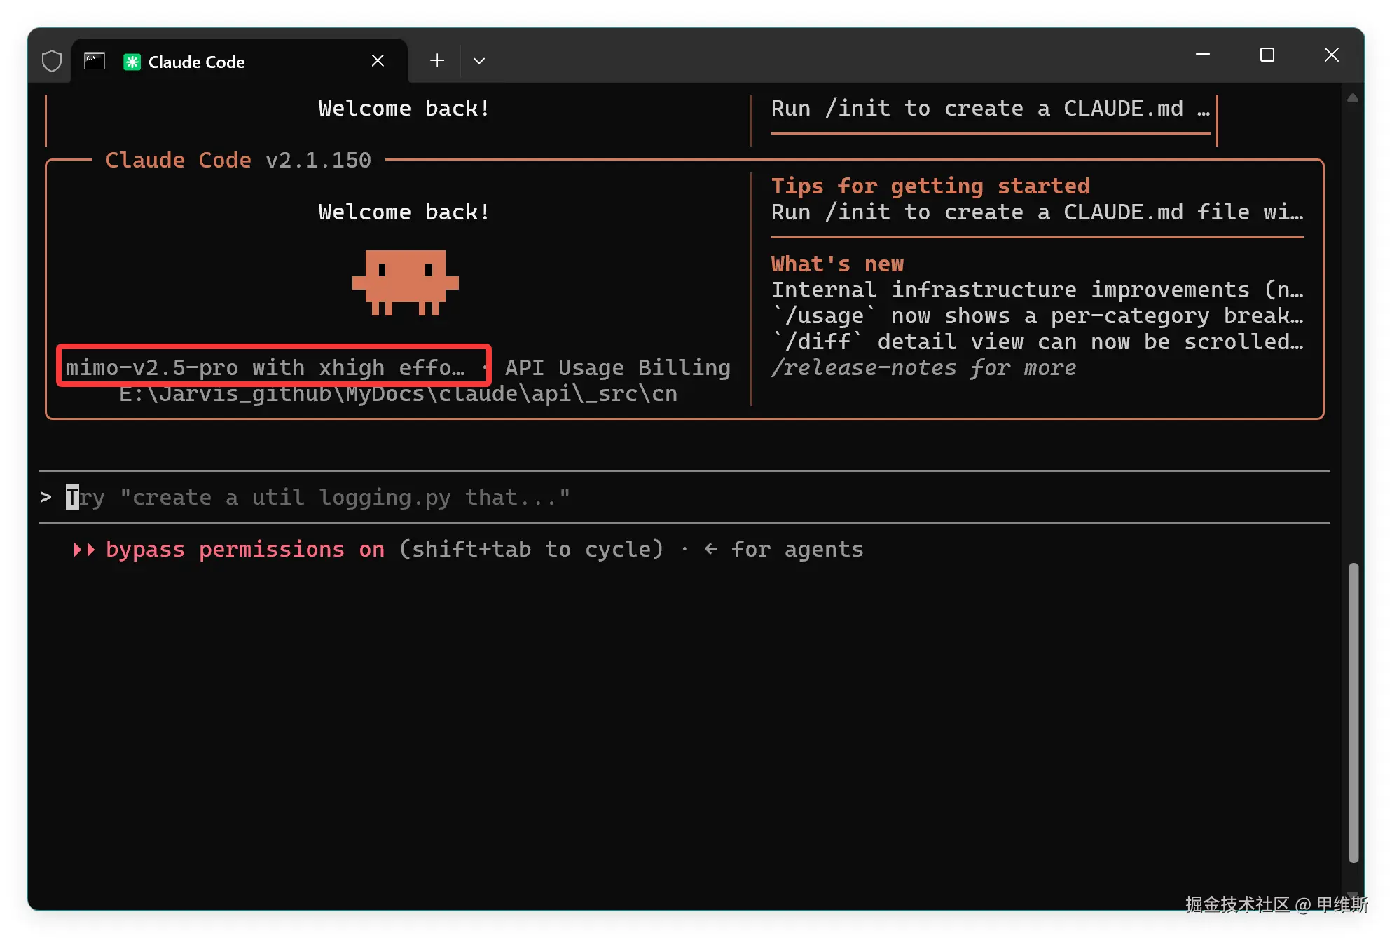Screen dimensions: 1392x938
Task: Switch to the Claude Code tab
Action: (240, 61)
